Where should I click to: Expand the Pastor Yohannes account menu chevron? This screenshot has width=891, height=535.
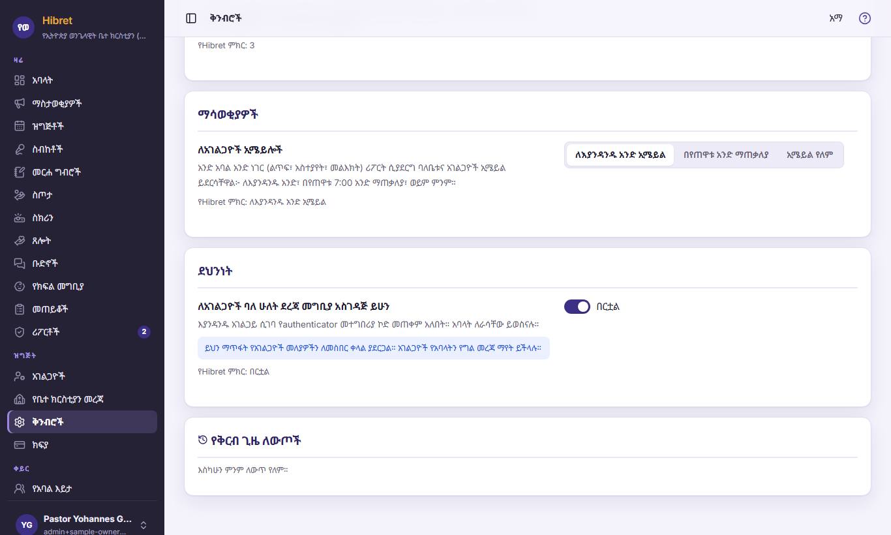pos(143,525)
